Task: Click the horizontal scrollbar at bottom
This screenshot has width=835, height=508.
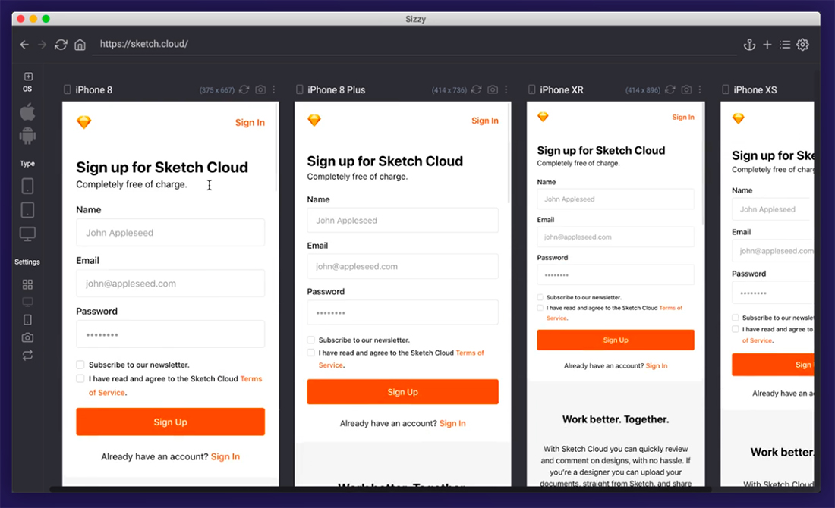Action: 380,489
